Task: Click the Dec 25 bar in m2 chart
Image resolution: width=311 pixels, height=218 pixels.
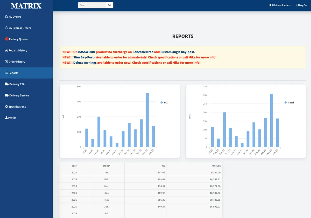Action: pos(117,145)
